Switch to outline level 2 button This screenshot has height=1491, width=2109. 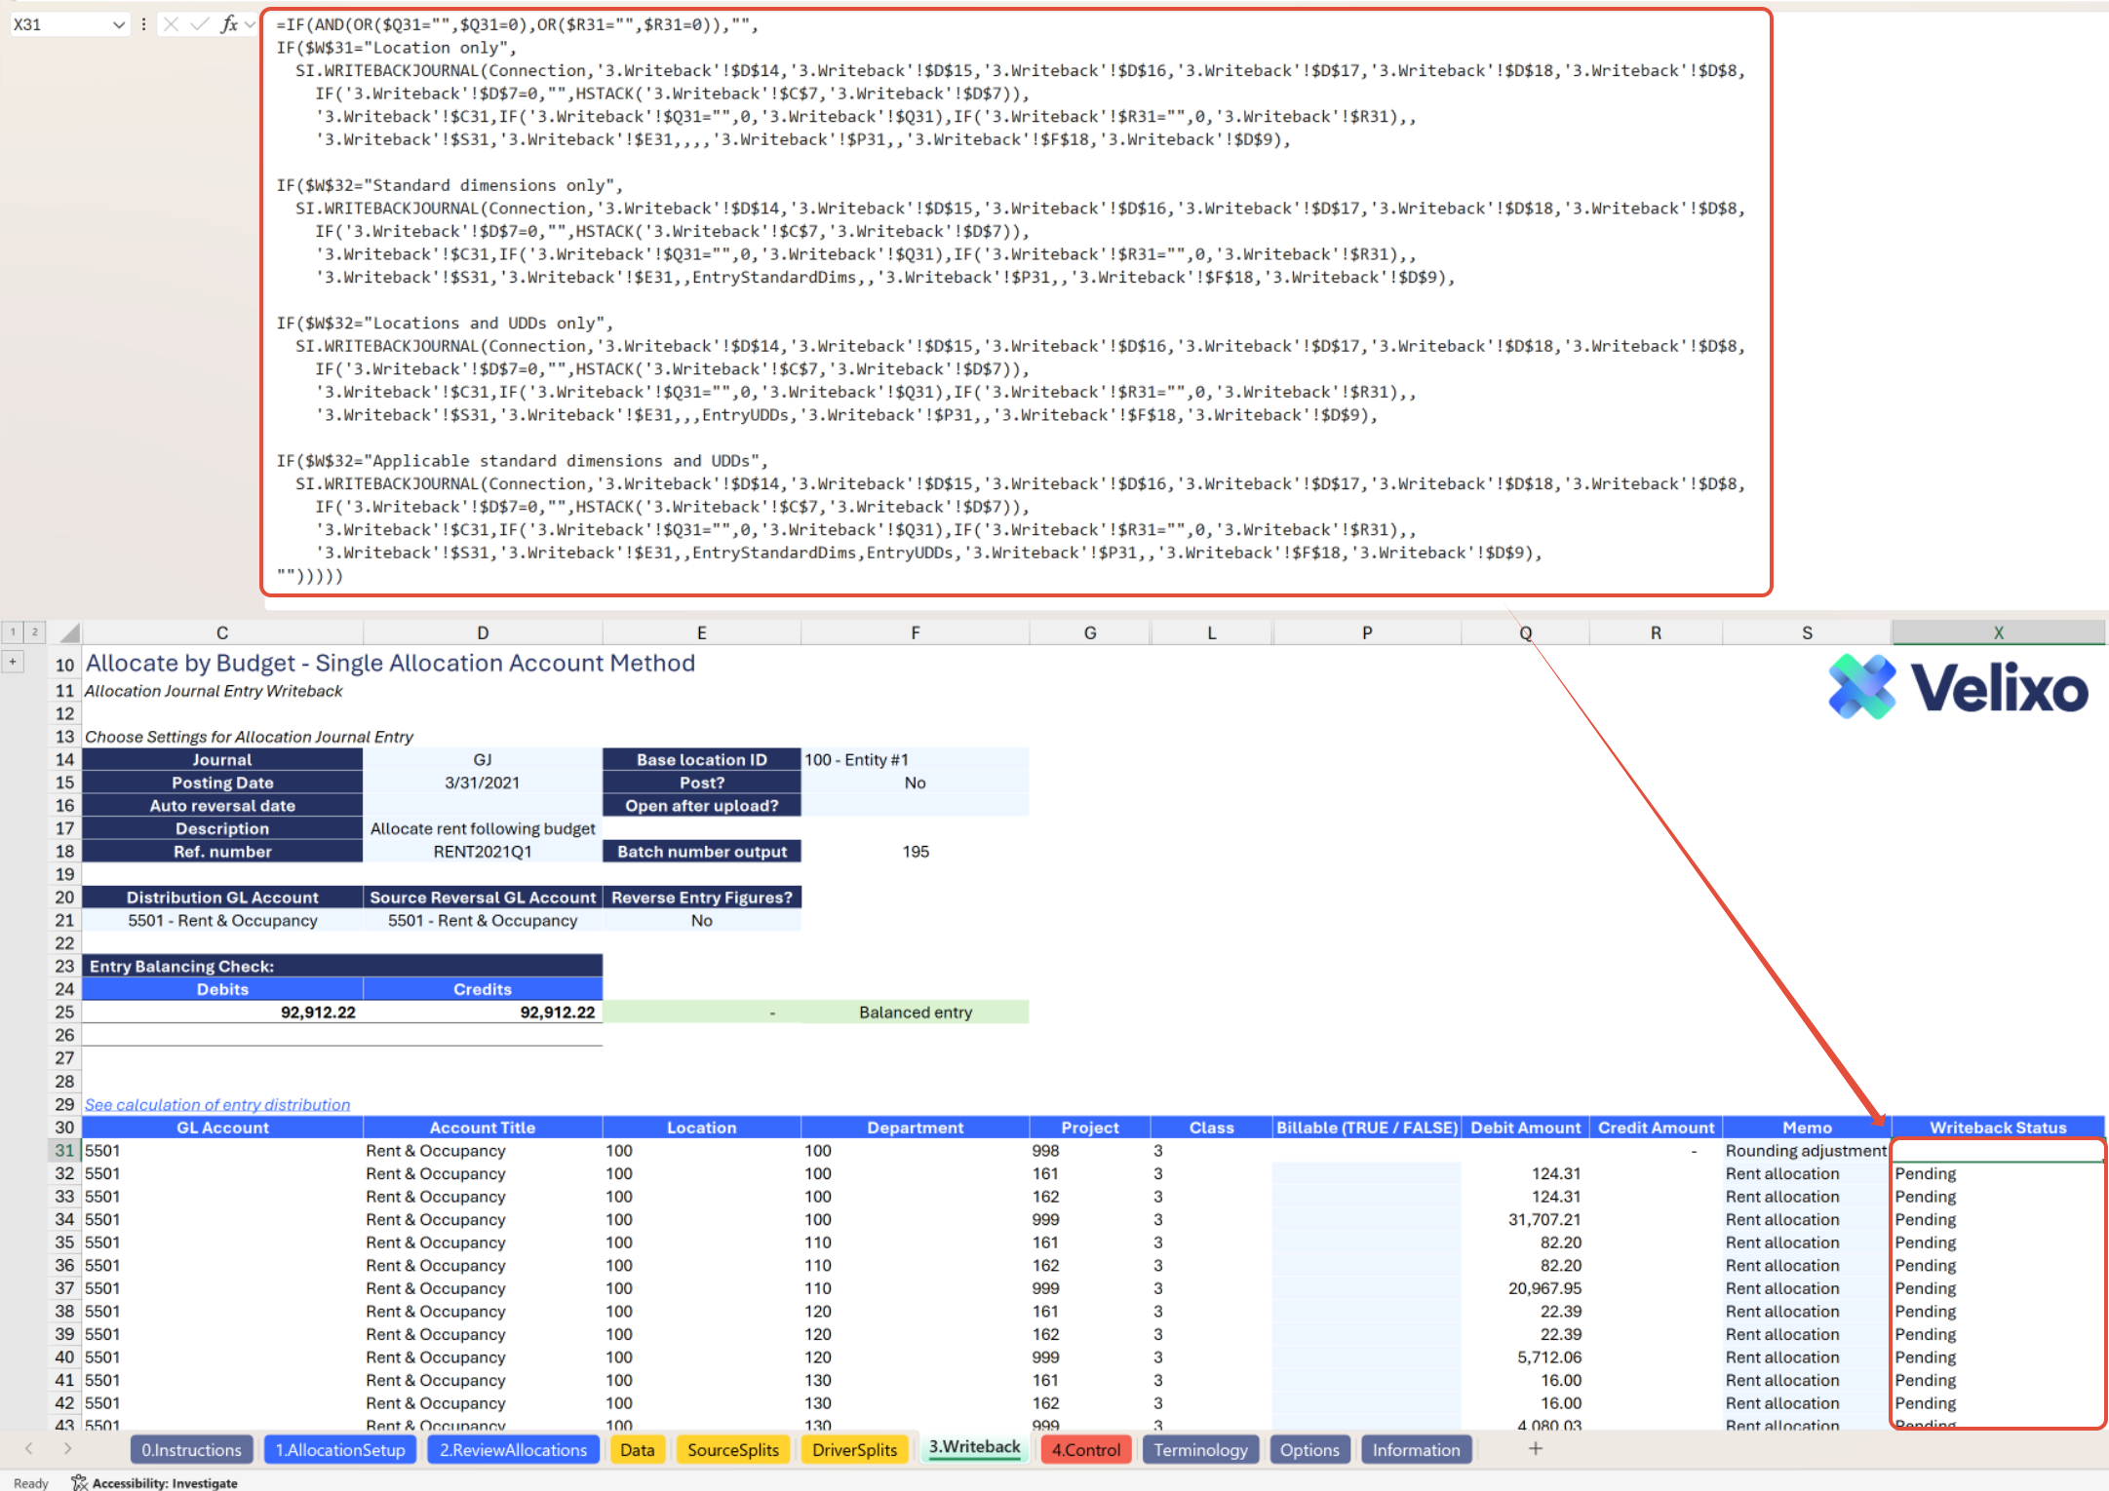[34, 632]
